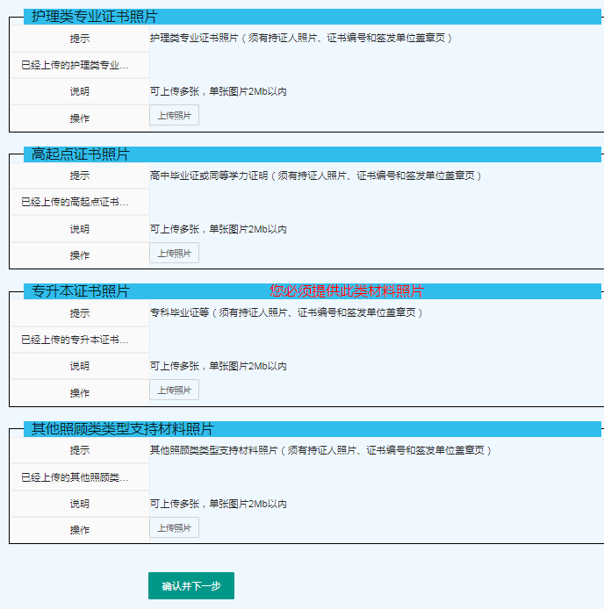Click the 已经上传的护理类专业... label
This screenshot has width=604, height=609.
pos(75,65)
